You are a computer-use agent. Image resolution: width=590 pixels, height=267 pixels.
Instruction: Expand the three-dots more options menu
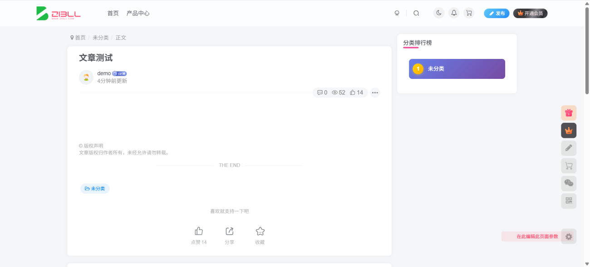pyautogui.click(x=375, y=92)
